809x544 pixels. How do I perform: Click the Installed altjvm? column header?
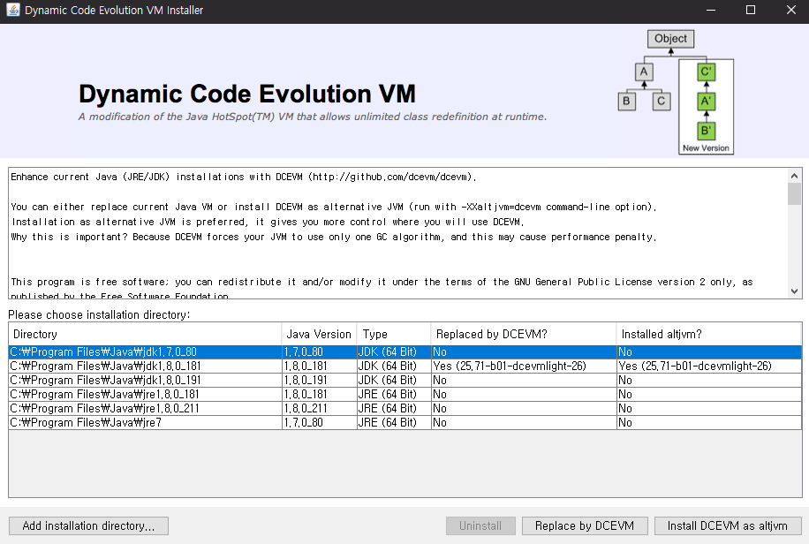point(709,335)
